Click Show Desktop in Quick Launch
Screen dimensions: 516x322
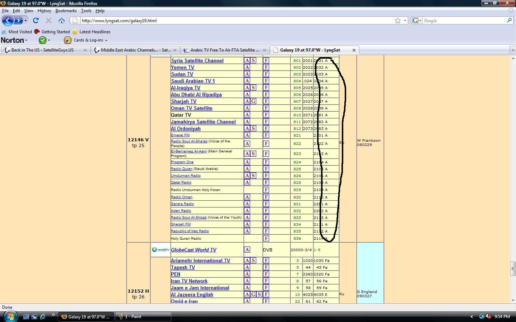[26, 317]
